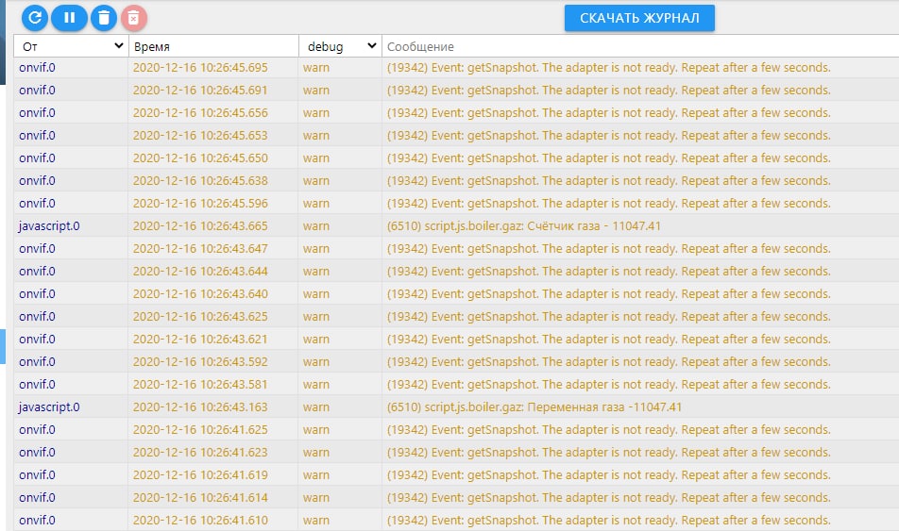Screen dimensions: 899x531
Task: Open the debug level filter dropdown
Action: (x=341, y=46)
